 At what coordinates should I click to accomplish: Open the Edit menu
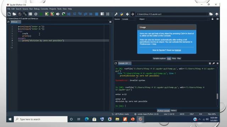pyautogui.click(x=13, y=9)
